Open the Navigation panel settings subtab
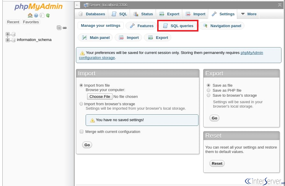285x186 pixels. 222,26
